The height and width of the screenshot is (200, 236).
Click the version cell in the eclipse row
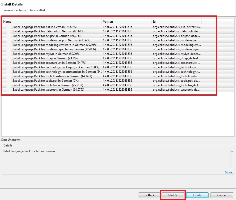tap(117, 36)
